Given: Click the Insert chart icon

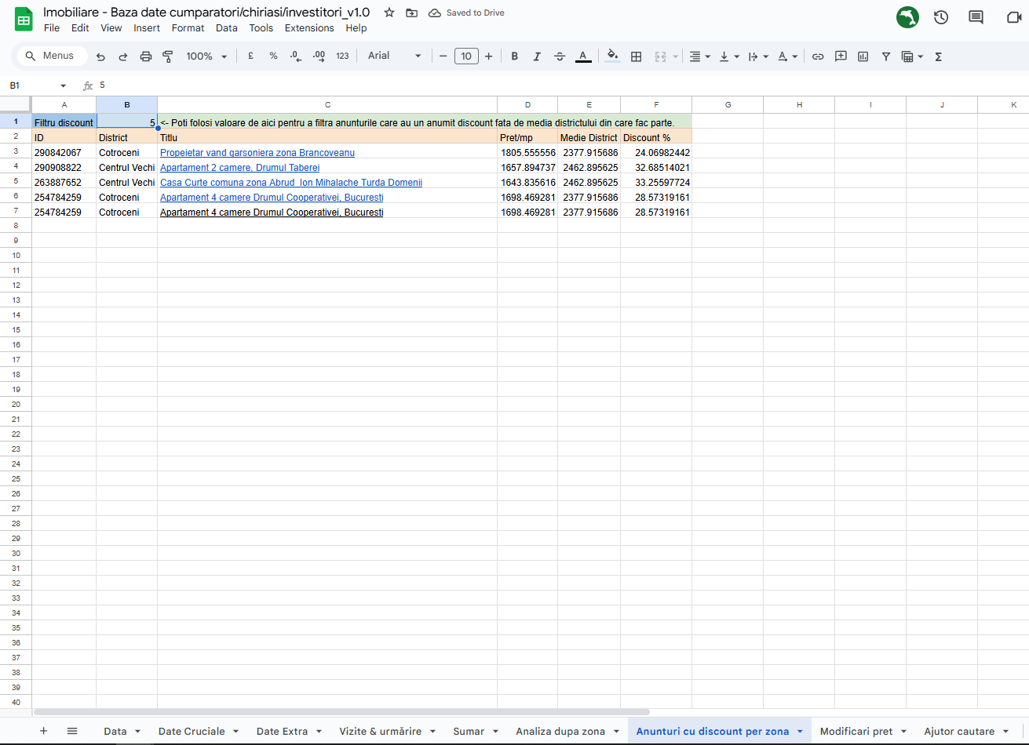Looking at the screenshot, I should pos(863,56).
